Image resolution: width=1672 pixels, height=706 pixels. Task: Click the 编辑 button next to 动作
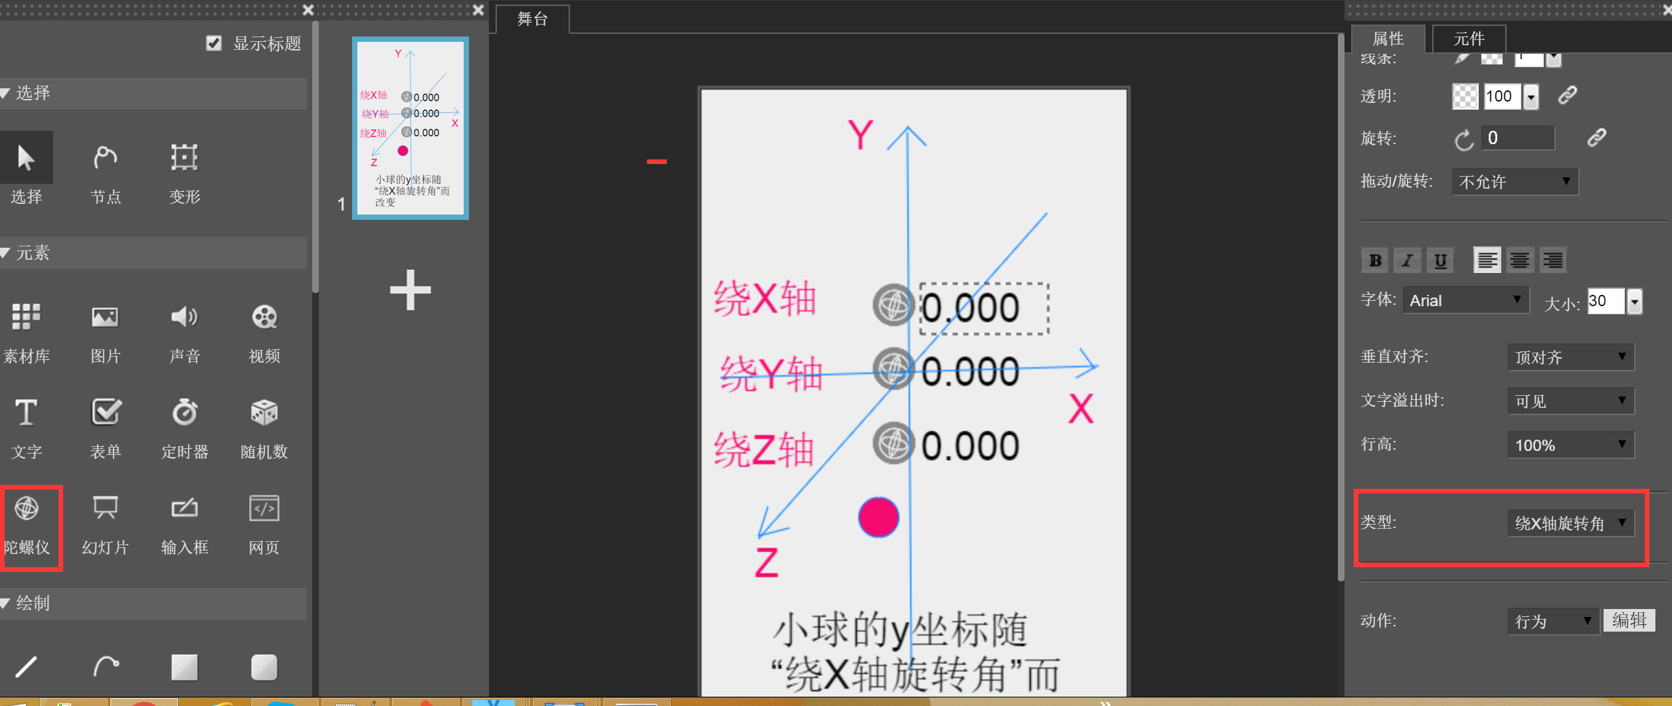tap(1629, 620)
